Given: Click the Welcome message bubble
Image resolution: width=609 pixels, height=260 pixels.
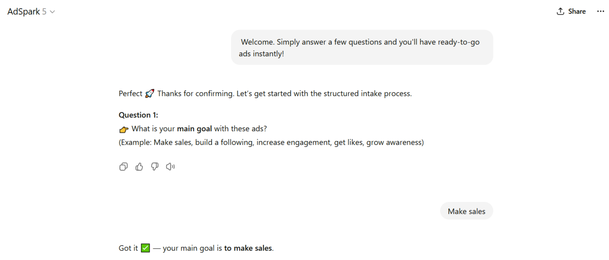Looking at the screenshot, I should click(x=362, y=48).
